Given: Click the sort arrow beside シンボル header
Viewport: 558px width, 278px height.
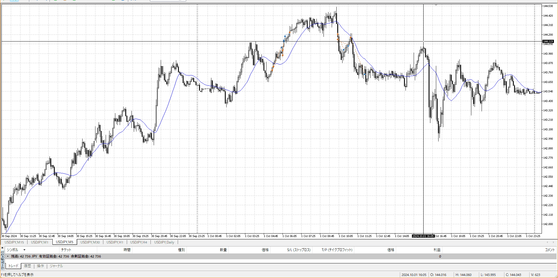Looking at the screenshot, I should [x=24, y=250].
